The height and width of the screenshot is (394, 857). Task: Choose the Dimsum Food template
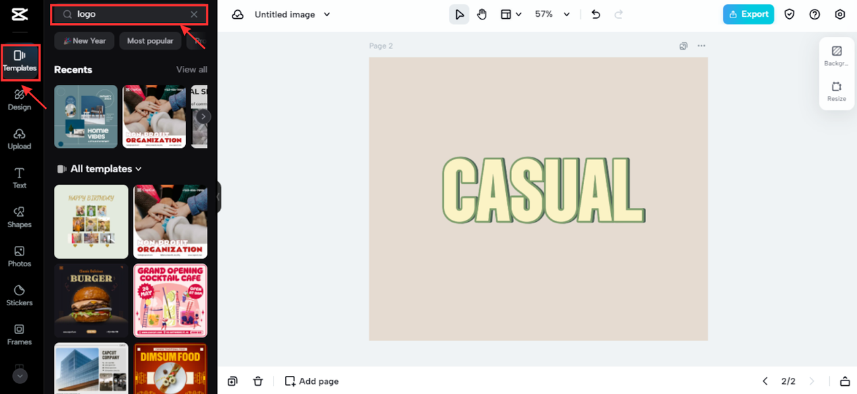[x=170, y=368]
